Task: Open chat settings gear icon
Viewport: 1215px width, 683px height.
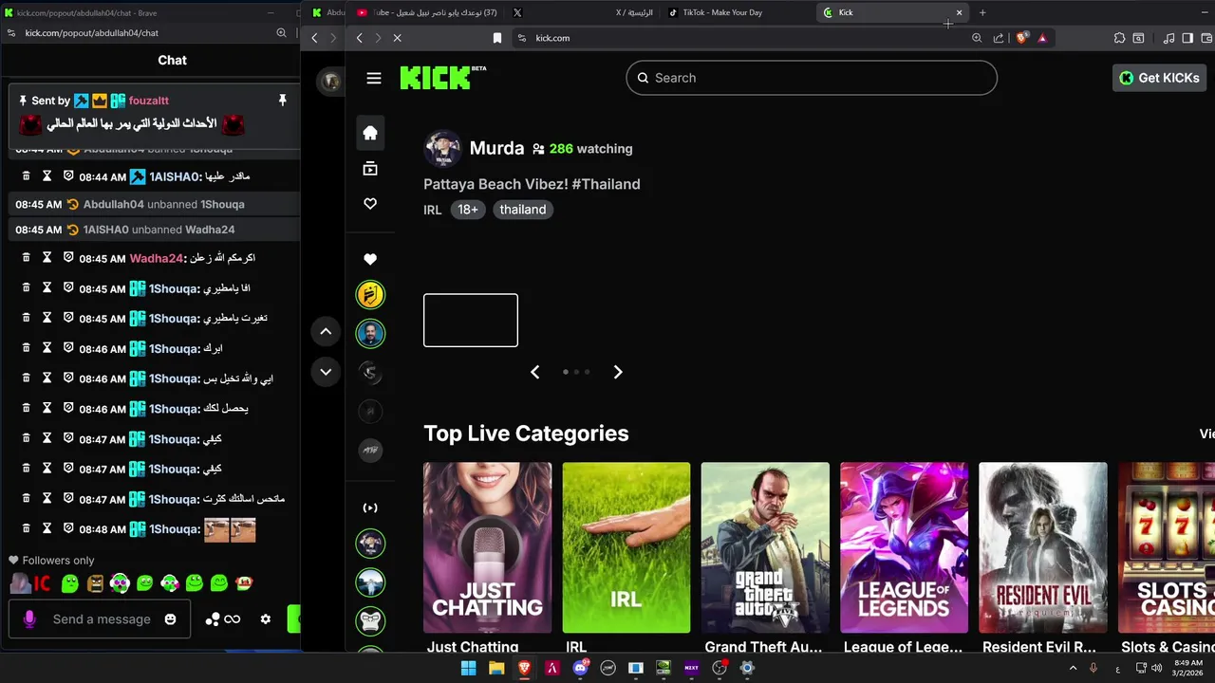Action: 266,619
